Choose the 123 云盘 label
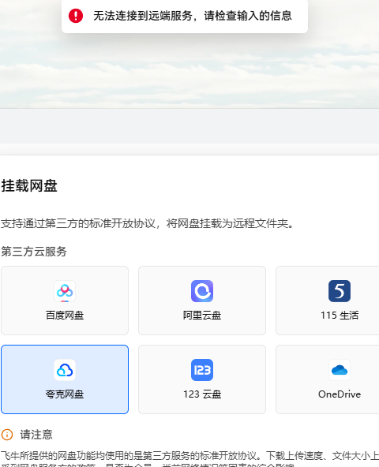379x467 pixels. pyautogui.click(x=202, y=394)
